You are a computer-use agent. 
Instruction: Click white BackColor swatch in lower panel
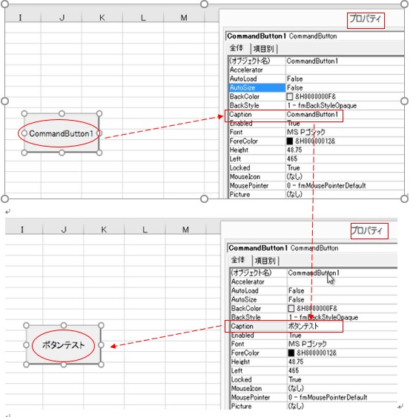291,309
